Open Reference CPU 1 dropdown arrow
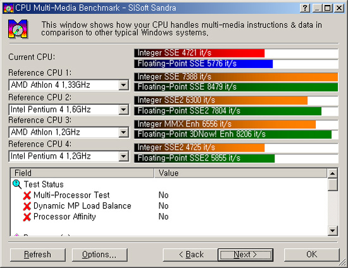This screenshot has width=348, height=268. pos(123,85)
